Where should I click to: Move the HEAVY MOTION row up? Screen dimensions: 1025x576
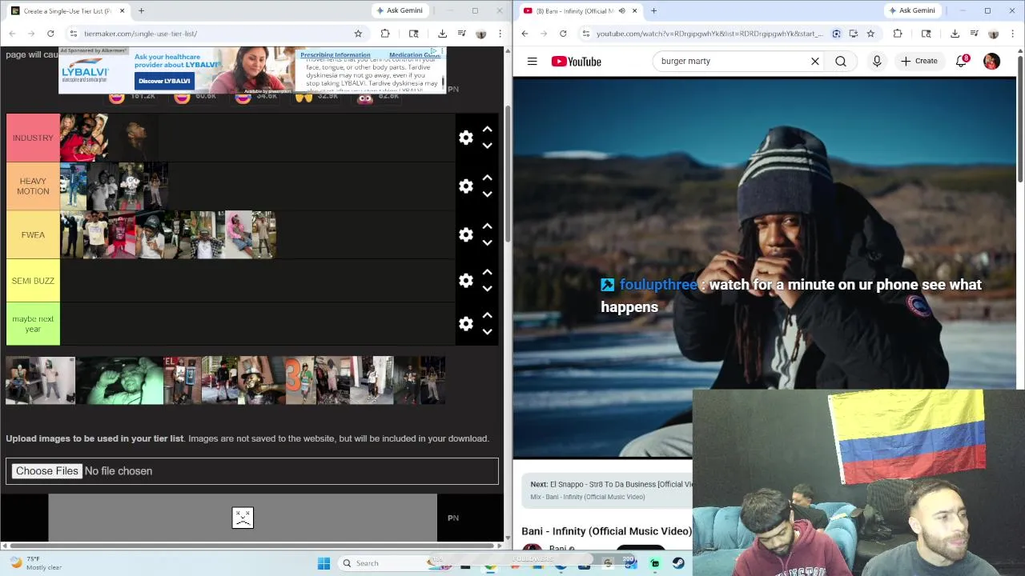[487, 178]
